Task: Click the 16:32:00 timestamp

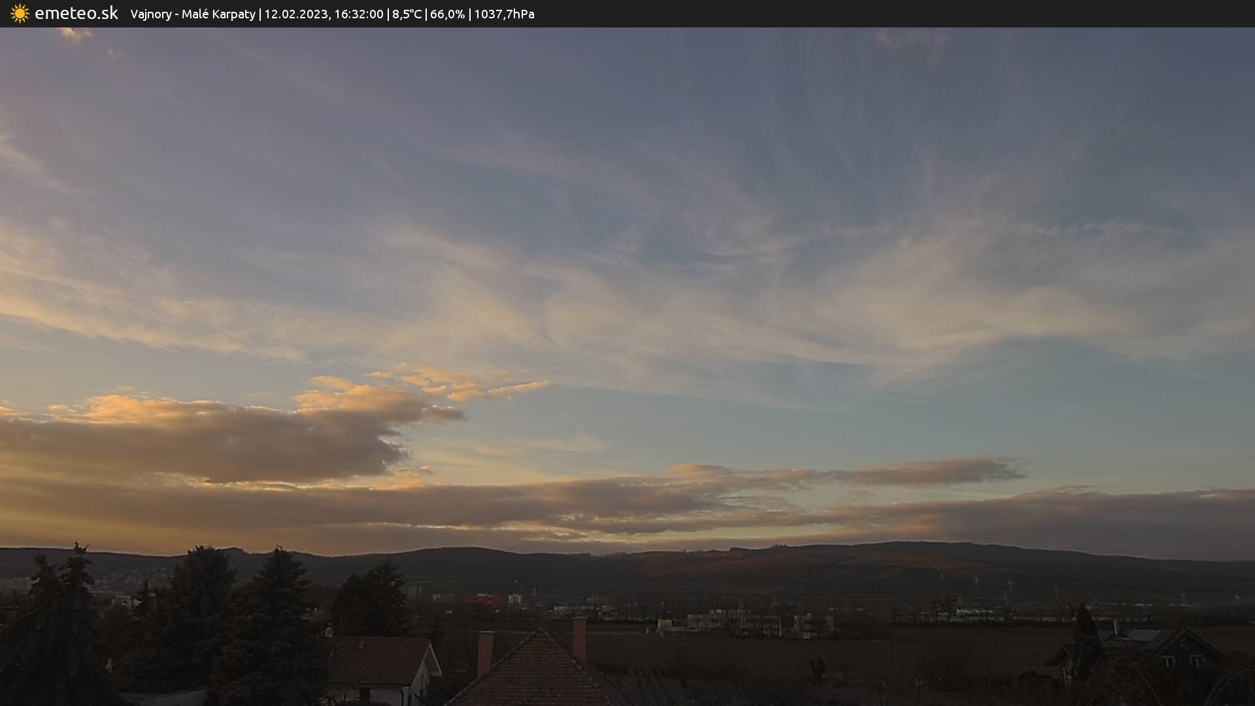Action: (358, 14)
